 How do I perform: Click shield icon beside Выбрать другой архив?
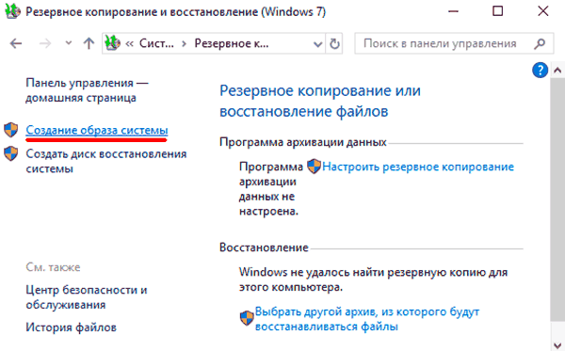(247, 318)
